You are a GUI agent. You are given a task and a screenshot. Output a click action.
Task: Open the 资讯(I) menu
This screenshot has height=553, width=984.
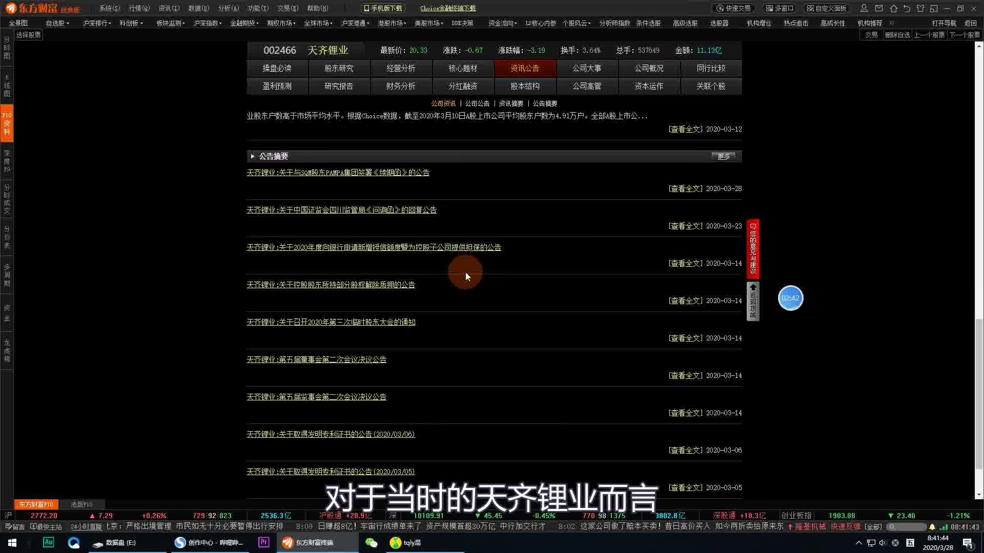169,8
